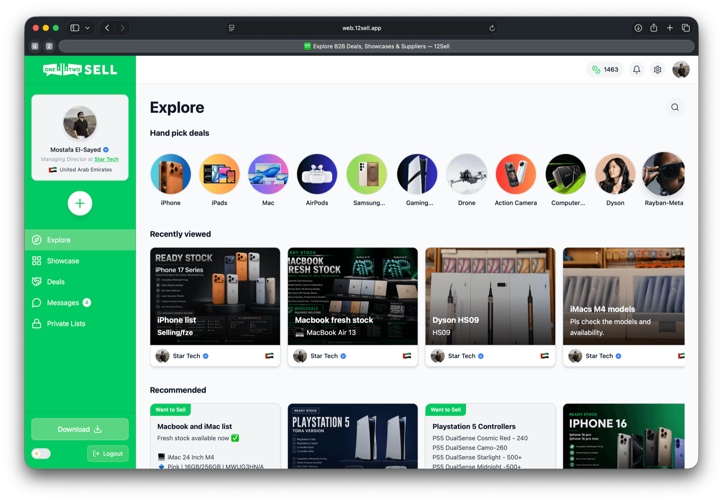Click the search magnifier icon on Explore
The image size is (723, 501).
tap(675, 107)
